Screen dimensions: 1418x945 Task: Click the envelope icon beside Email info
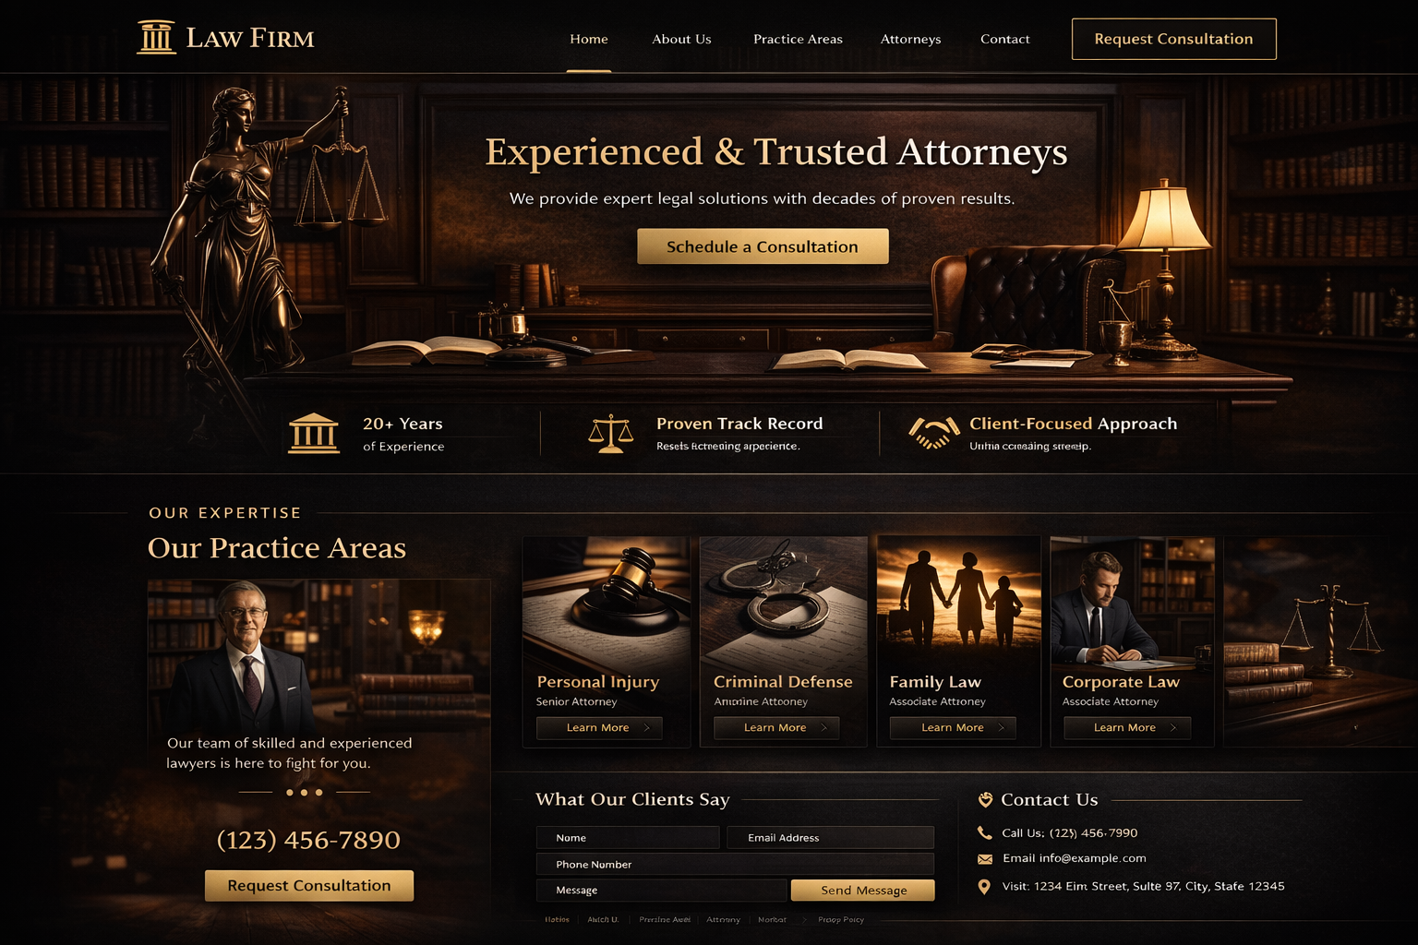point(984,859)
